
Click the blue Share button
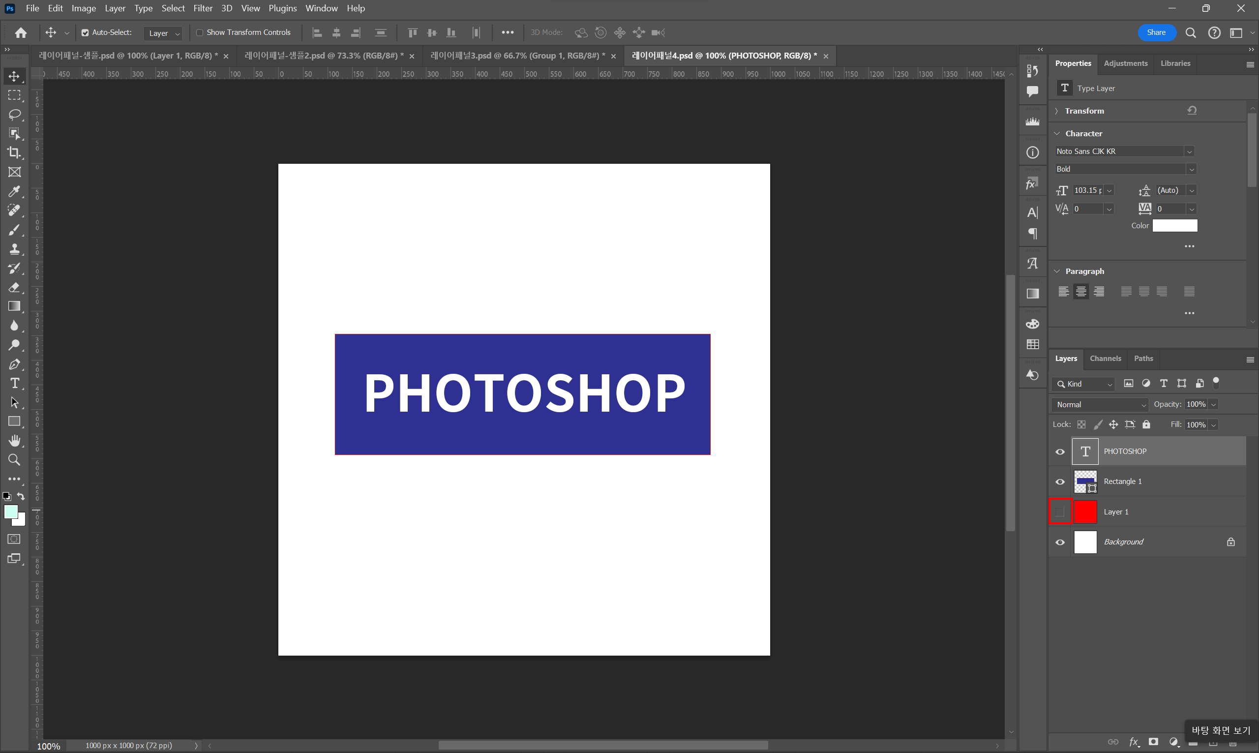pyautogui.click(x=1156, y=32)
